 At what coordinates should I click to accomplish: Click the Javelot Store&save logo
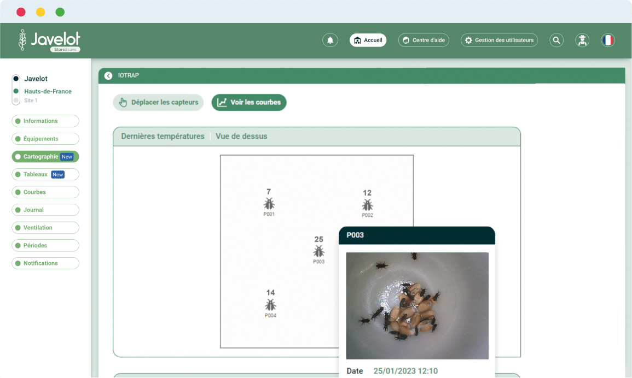[49, 40]
